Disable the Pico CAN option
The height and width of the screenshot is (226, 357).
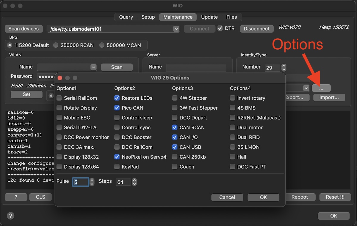click(x=117, y=108)
